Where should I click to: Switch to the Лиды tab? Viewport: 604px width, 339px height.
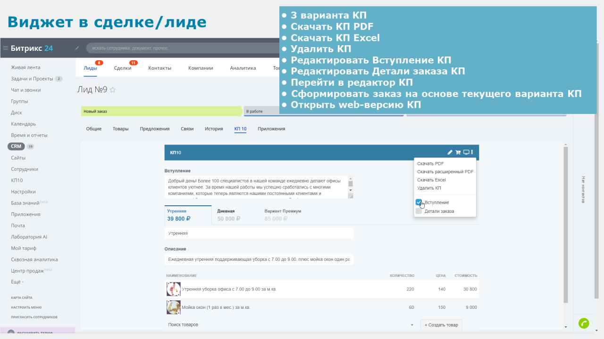(x=90, y=68)
